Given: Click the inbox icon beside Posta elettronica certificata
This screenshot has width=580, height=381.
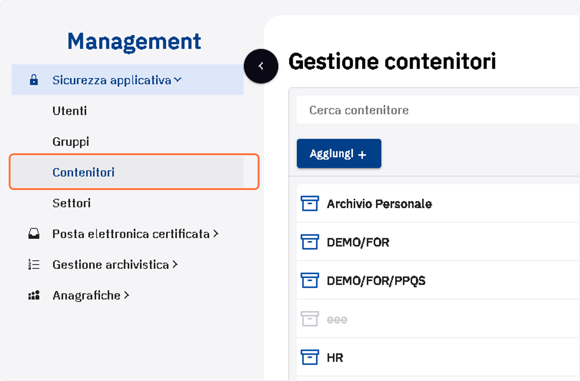Looking at the screenshot, I should [34, 234].
